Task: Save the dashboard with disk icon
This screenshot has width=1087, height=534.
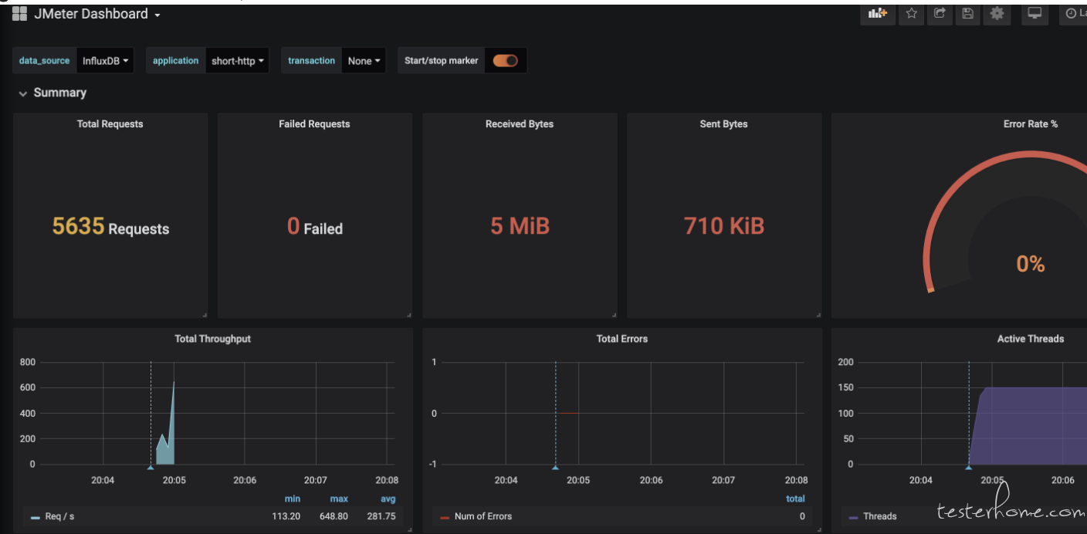Action: tap(967, 13)
